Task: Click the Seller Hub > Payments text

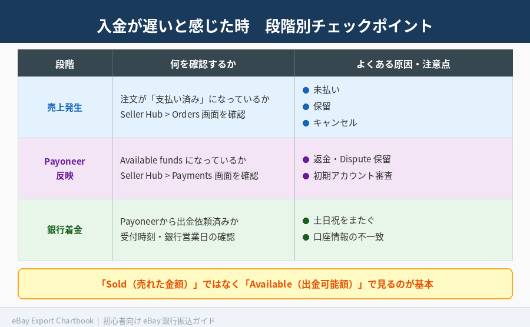Action: click(x=189, y=176)
